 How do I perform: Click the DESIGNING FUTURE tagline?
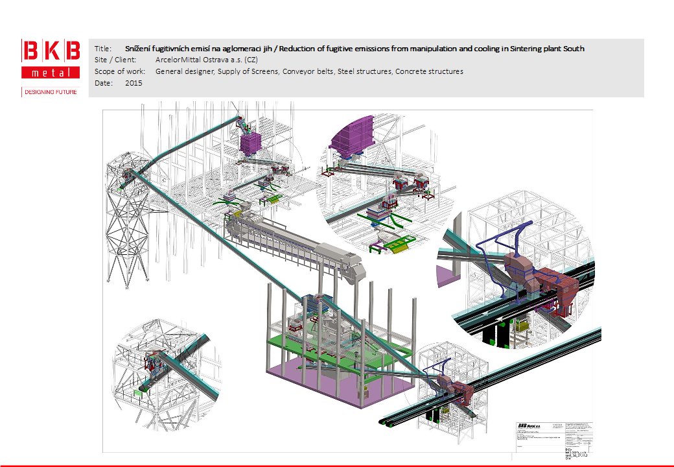(51, 92)
